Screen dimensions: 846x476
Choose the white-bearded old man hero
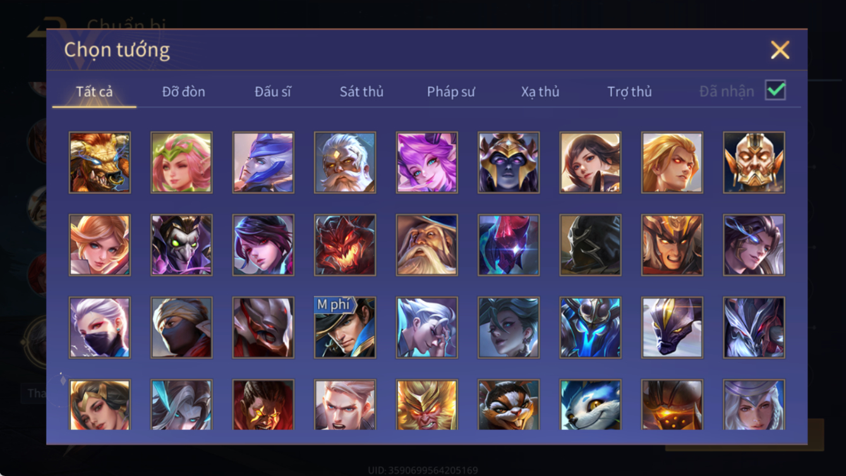(345, 162)
